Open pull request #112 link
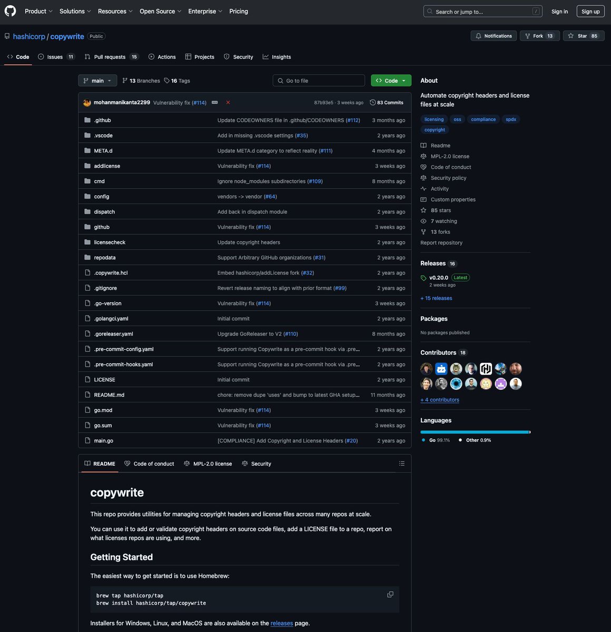The height and width of the screenshot is (632, 611). [353, 120]
